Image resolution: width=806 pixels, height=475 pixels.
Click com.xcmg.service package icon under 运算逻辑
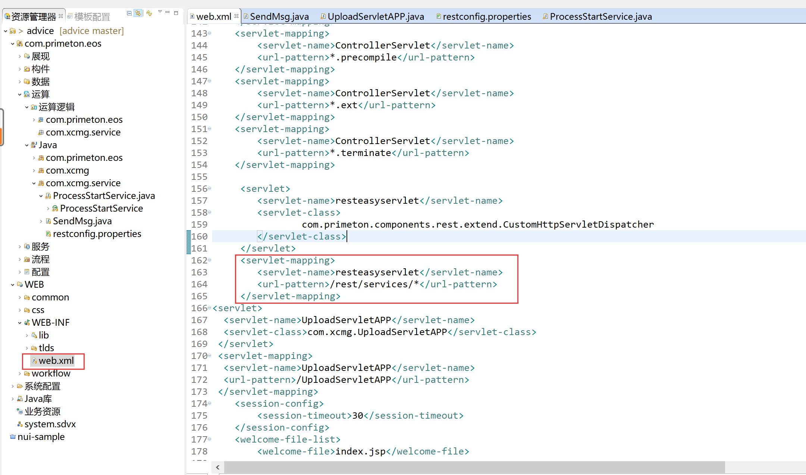point(41,132)
